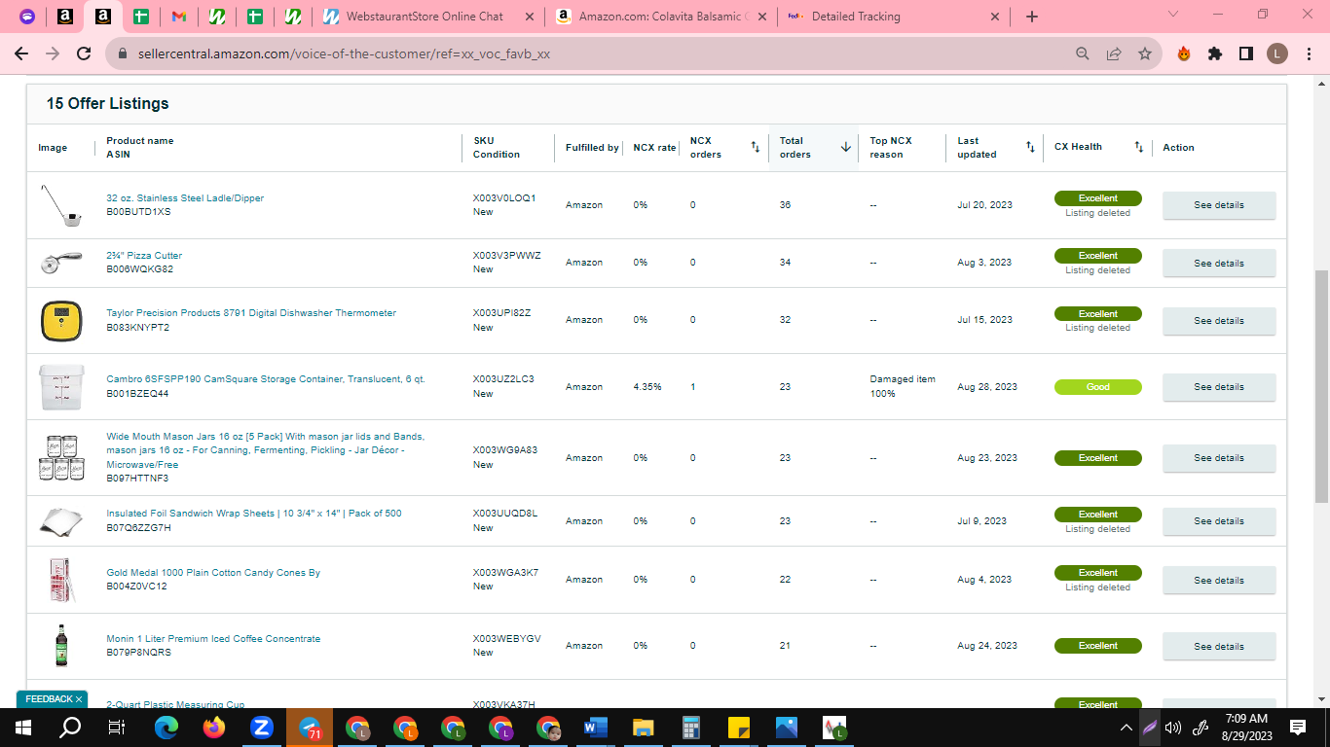View site information via the lock icon

tap(123, 54)
